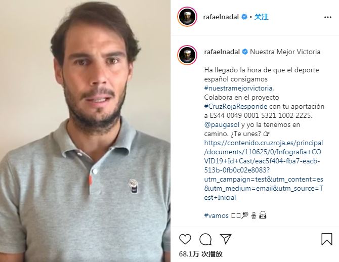Image resolution: width=339 pixels, height=262 pixels.
Task: Click the 关注 follow button
Action: tap(262, 17)
